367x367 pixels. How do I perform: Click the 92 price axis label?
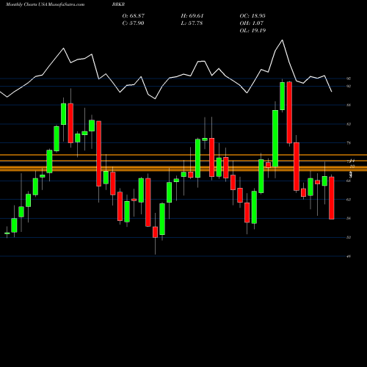click(349, 86)
